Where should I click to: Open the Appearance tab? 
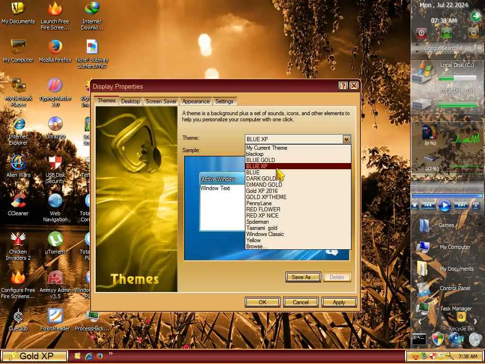point(196,101)
